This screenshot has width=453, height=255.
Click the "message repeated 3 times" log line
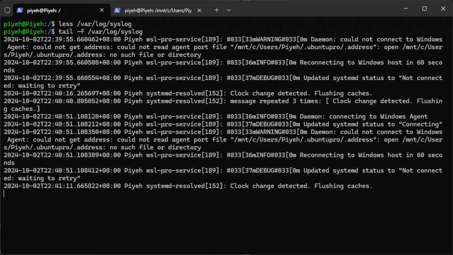tap(223, 105)
